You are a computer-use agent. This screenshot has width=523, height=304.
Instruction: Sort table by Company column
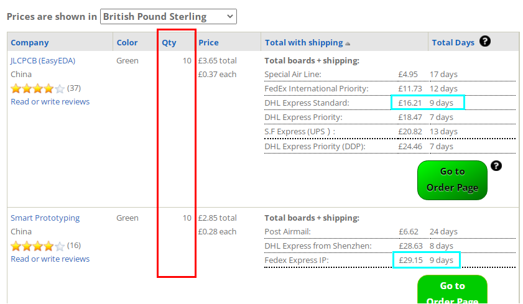pyautogui.click(x=30, y=43)
